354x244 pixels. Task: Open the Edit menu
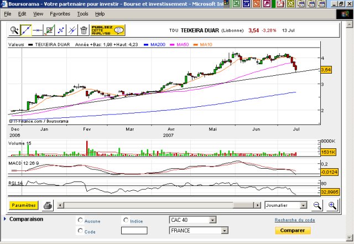(22, 14)
